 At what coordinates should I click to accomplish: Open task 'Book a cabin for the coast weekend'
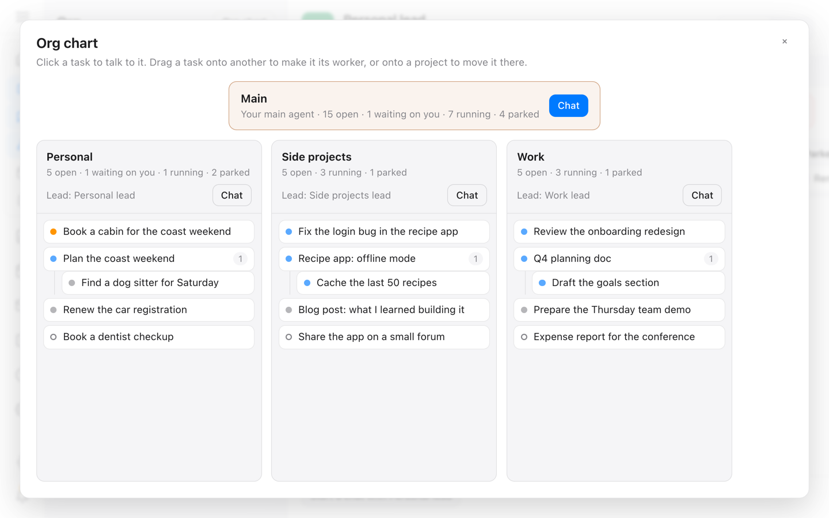pos(149,231)
